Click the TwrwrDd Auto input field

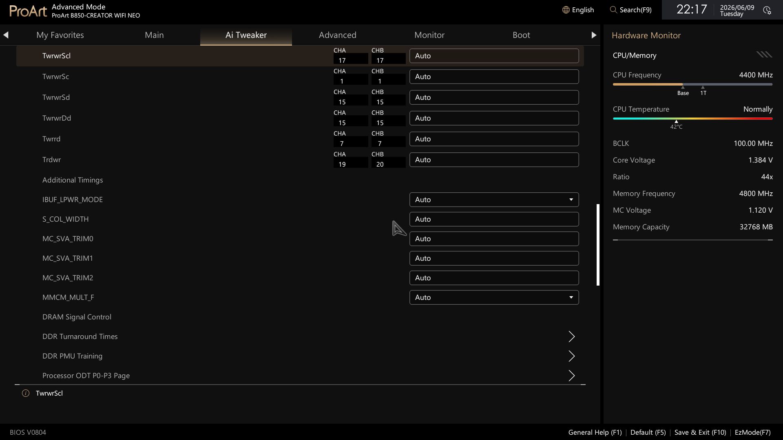[494, 118]
